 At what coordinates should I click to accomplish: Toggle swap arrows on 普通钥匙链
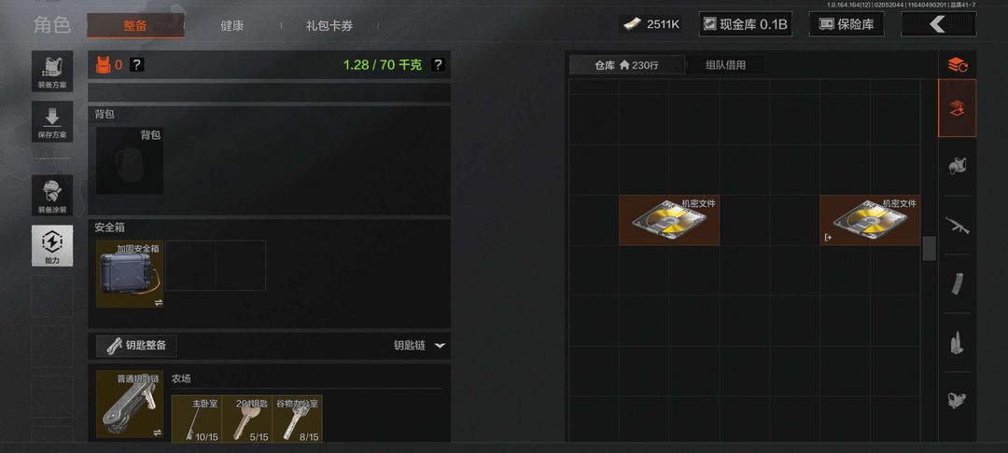158,432
